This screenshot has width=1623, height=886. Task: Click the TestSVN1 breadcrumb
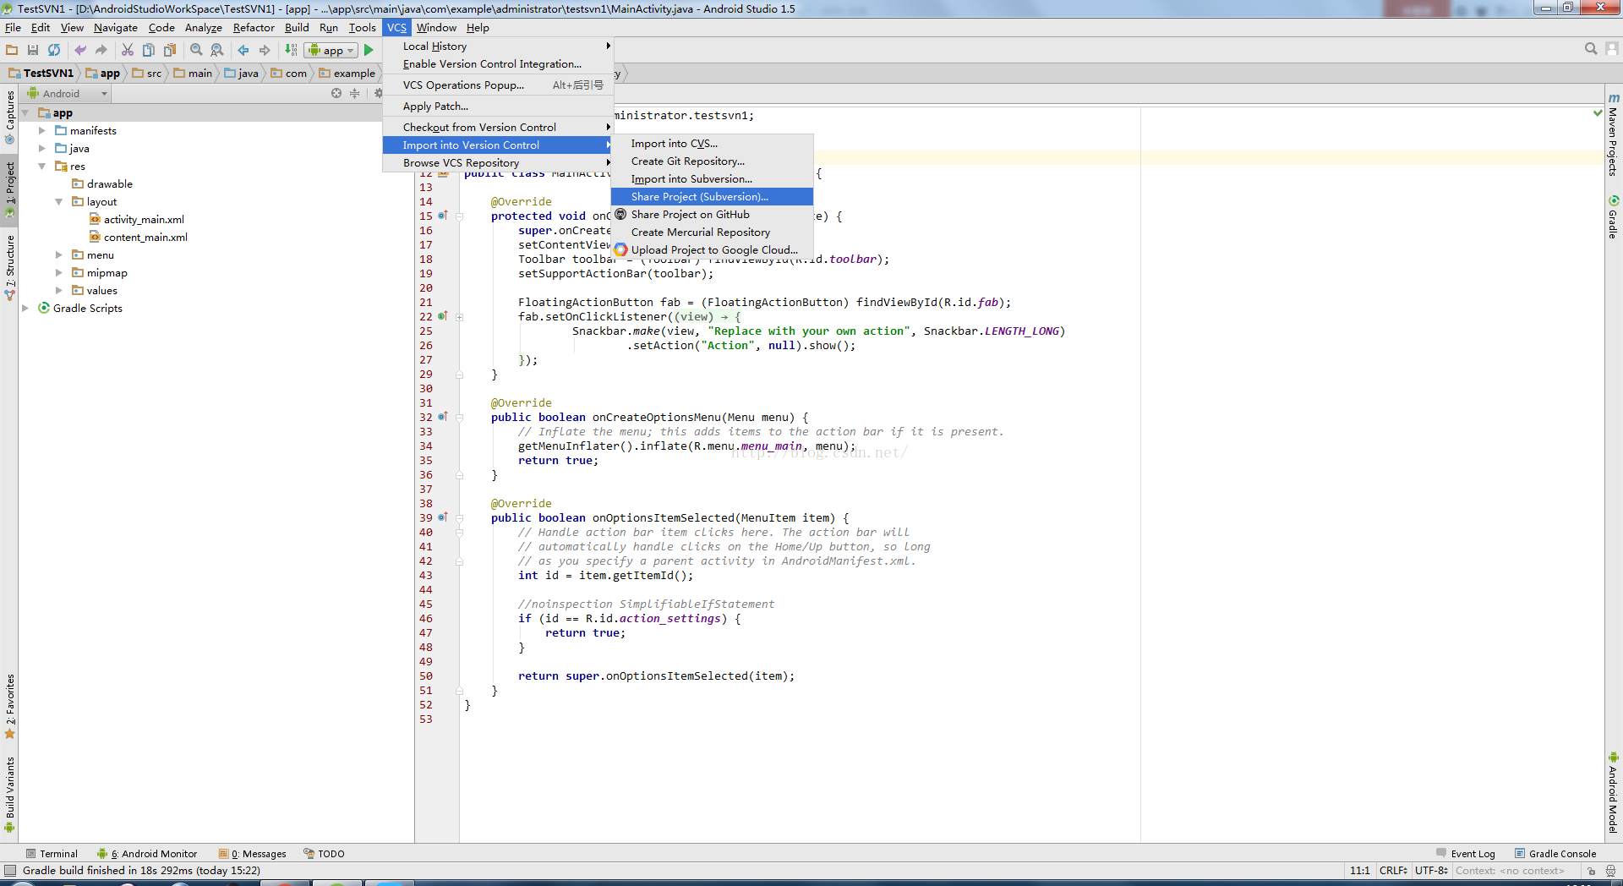click(x=41, y=73)
